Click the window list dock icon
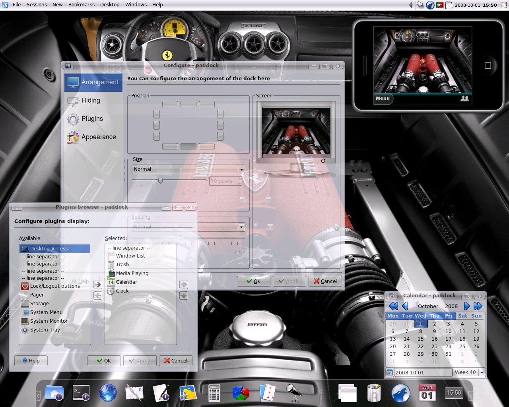This screenshot has height=407, width=509. pyautogui.click(x=348, y=393)
